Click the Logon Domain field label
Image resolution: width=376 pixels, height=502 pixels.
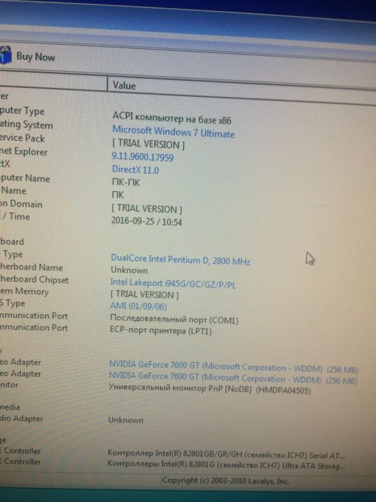[21, 204]
